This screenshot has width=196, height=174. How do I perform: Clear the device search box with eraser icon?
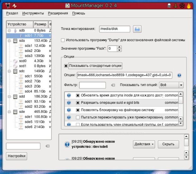[x=48, y=146]
